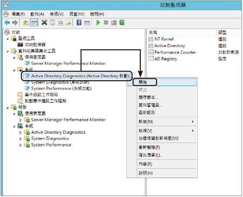Select the 效能 root node in the tree
The width and height of the screenshot is (243, 197).
pyautogui.click(x=16, y=32)
